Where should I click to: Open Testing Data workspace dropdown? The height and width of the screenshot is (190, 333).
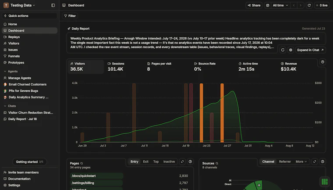pos(19,5)
